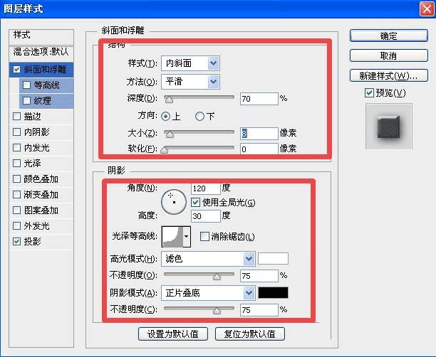Click highlight 不透明度(O) field 75
Image resolution: width=436 pixels, height=357 pixels.
259,276
